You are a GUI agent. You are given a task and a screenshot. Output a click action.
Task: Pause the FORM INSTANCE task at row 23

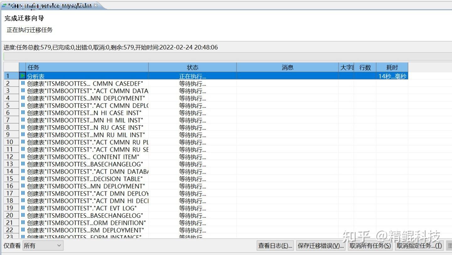coord(23,236)
